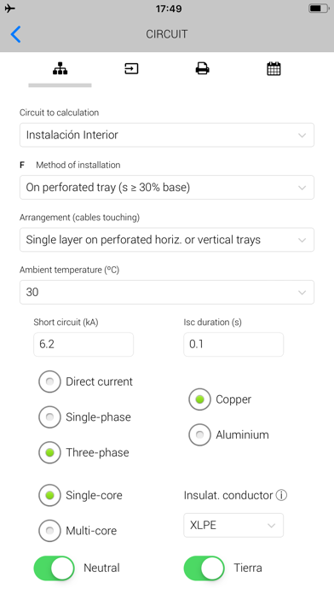Screen dimensions: 334x594
Task: Toggle off the Neutral switch
Action: pyautogui.click(x=54, y=568)
